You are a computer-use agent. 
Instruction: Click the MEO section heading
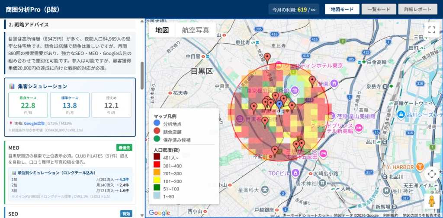[x=14, y=148]
